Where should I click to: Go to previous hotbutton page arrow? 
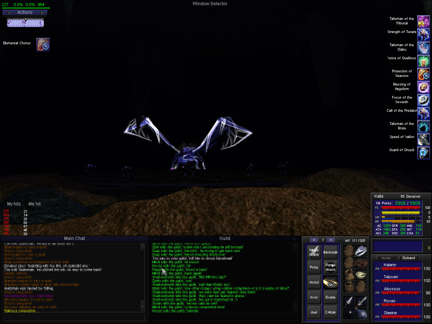[314, 240]
